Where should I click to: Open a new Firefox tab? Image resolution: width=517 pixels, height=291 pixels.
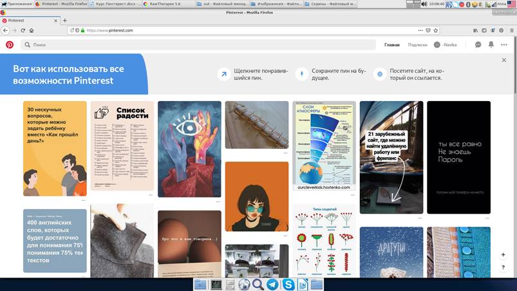(x=64, y=21)
